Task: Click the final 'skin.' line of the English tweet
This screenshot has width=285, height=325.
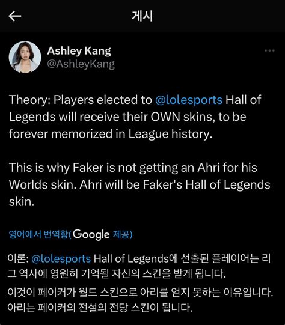Action: click(x=22, y=202)
